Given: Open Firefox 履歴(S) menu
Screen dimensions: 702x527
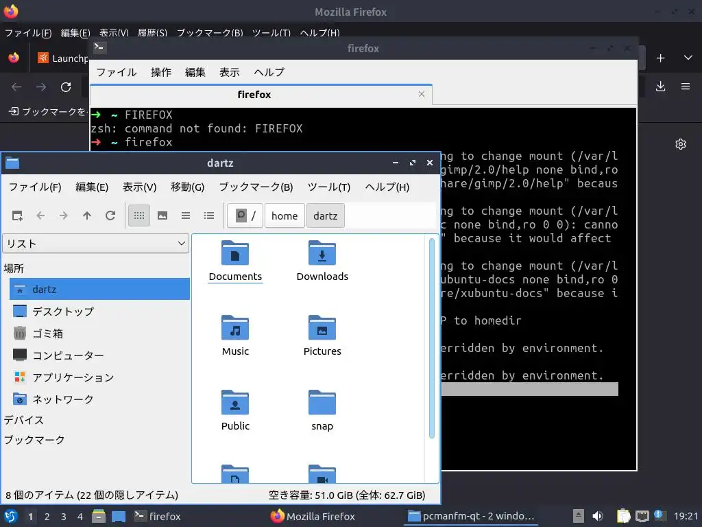Looking at the screenshot, I should pos(152,33).
